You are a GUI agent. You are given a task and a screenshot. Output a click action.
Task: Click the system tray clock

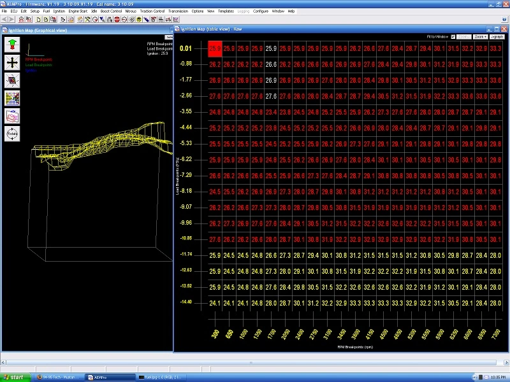(498, 377)
